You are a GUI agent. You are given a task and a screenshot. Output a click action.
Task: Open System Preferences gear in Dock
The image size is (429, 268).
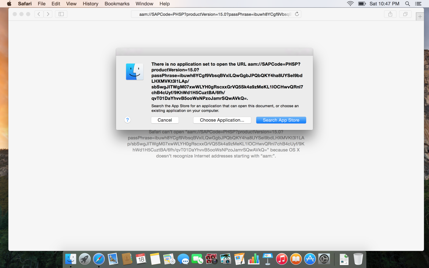[324, 259]
